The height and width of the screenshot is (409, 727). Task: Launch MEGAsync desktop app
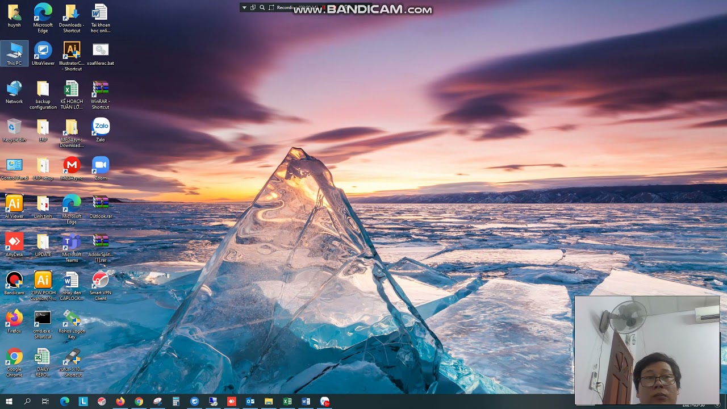click(x=72, y=169)
